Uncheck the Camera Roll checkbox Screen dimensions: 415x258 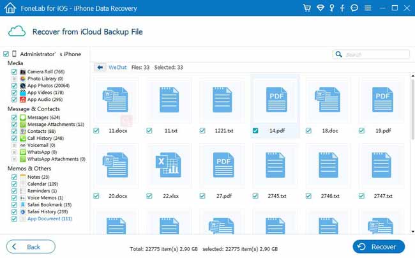coord(14,72)
